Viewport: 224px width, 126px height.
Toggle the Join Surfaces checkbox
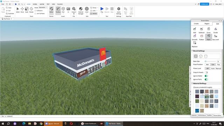35,14
